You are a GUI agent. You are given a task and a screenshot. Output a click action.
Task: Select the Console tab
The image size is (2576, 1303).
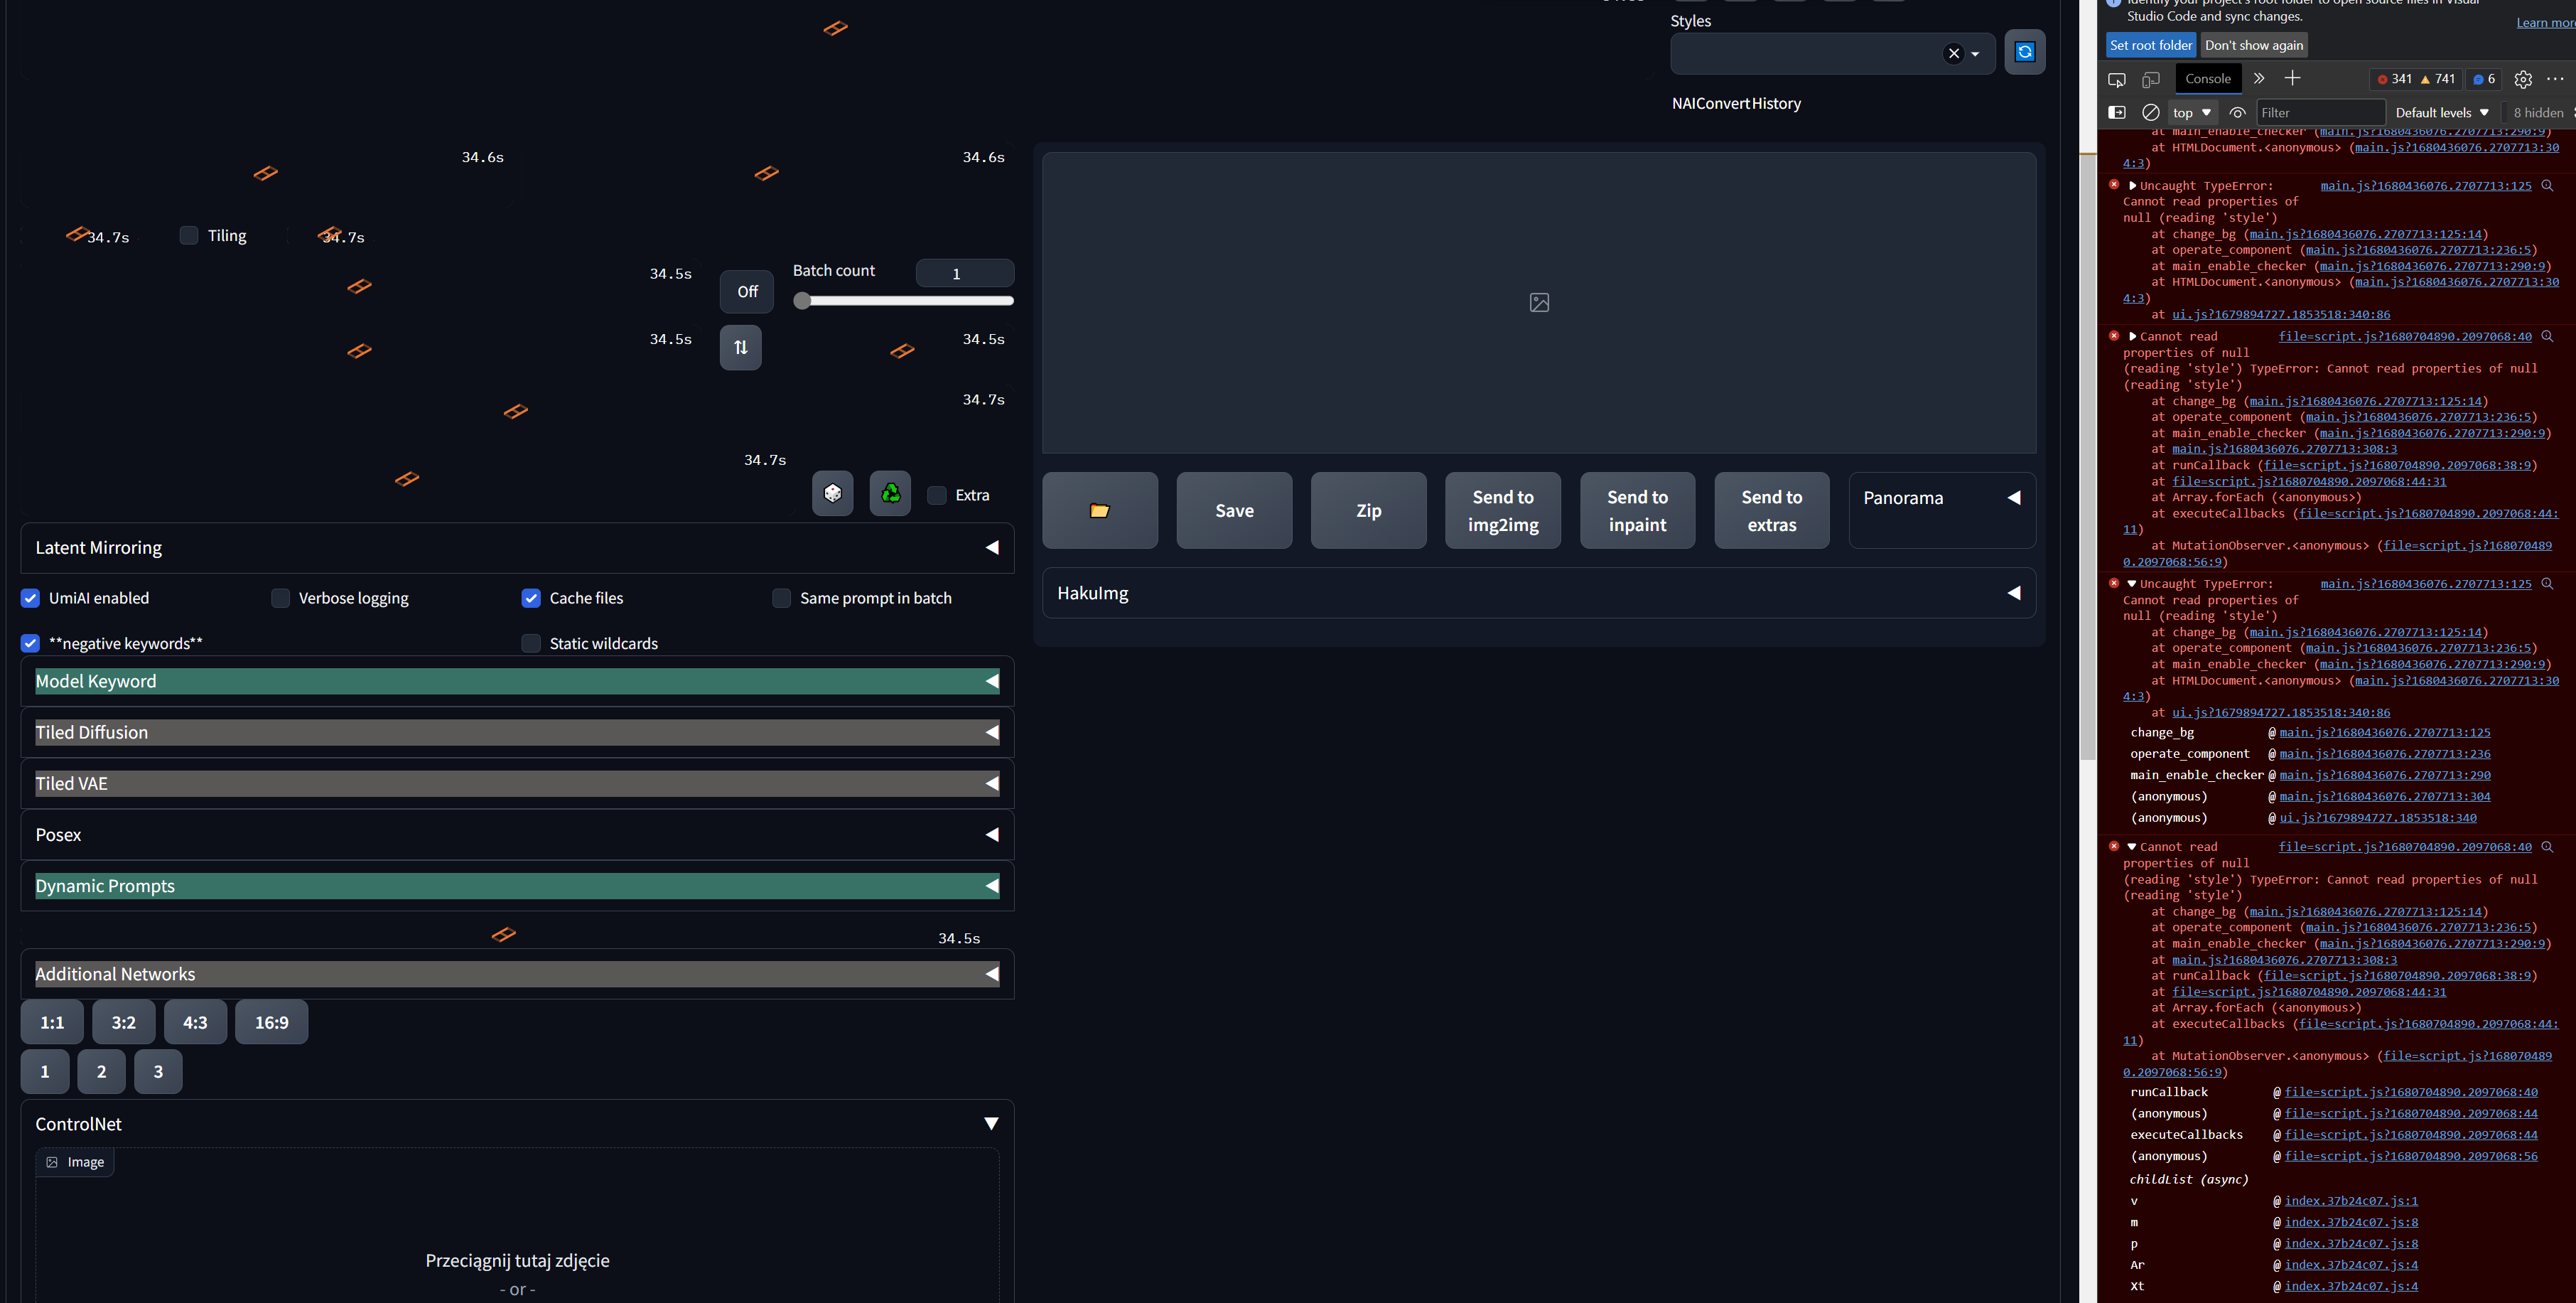(x=2207, y=79)
